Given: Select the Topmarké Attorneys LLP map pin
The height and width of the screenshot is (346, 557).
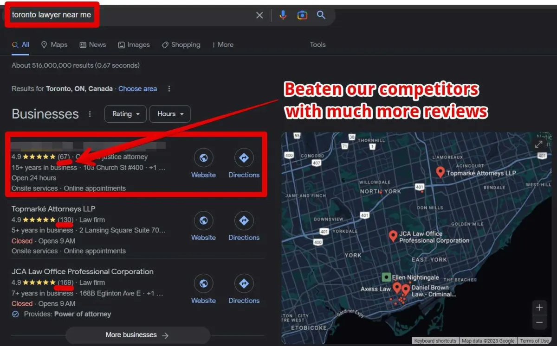Looking at the screenshot, I should point(440,172).
